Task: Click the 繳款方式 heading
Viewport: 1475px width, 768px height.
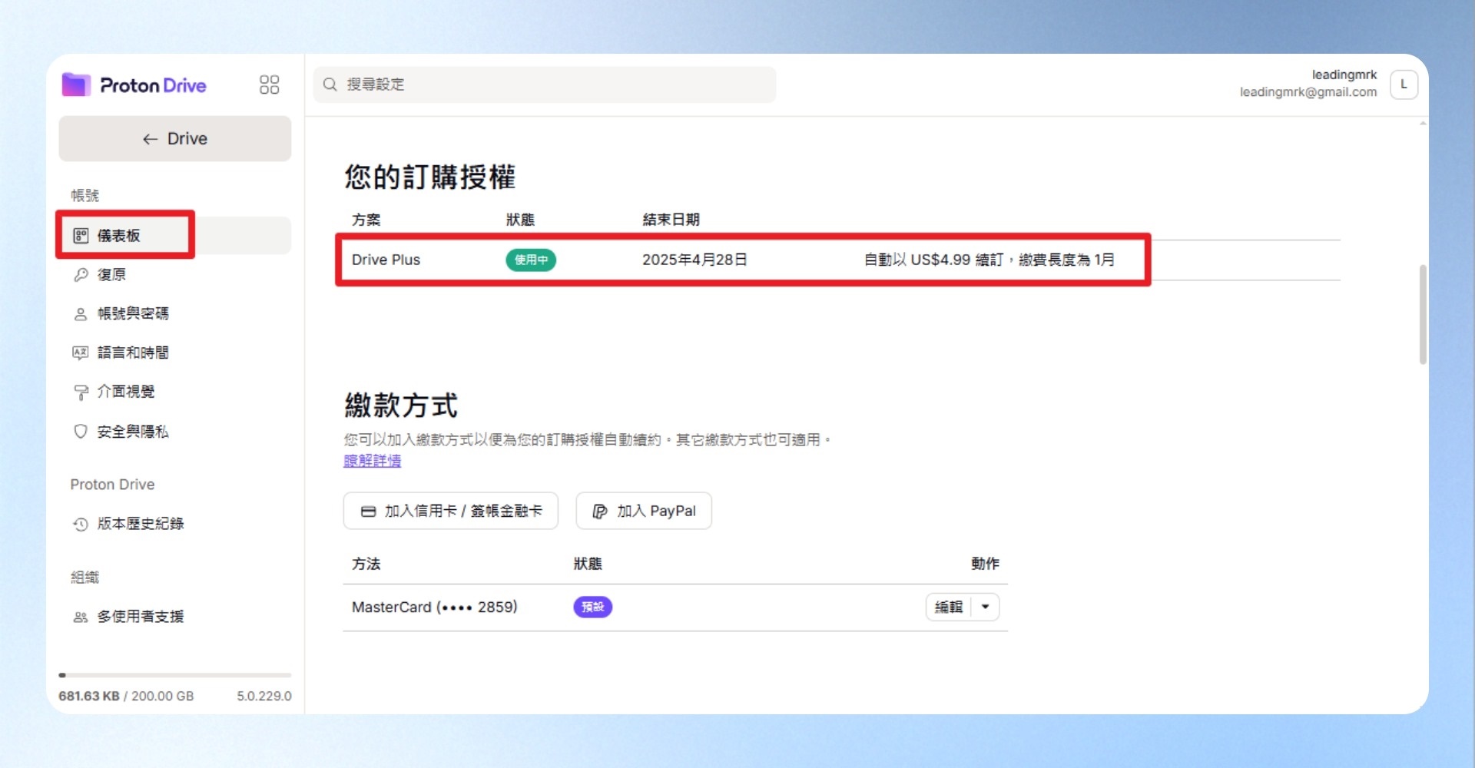Action: [402, 406]
